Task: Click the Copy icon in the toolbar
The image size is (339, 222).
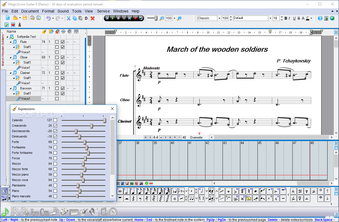Action: [x=74, y=18]
